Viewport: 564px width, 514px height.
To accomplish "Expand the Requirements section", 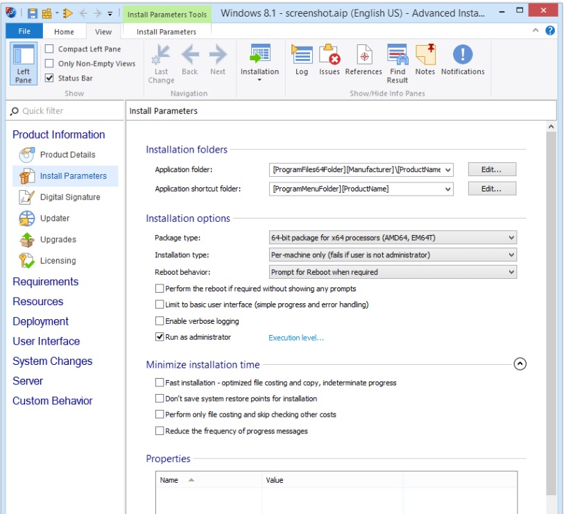I will (45, 282).
